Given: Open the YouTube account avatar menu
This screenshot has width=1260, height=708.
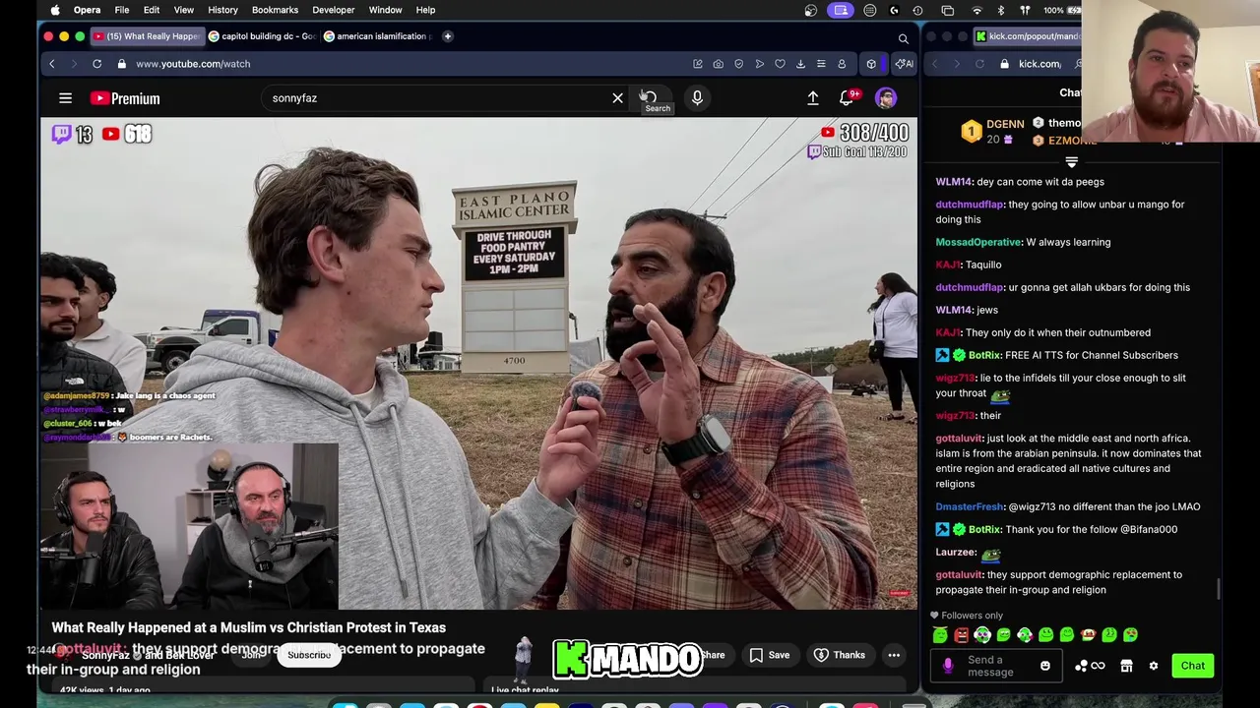Looking at the screenshot, I should point(886,98).
